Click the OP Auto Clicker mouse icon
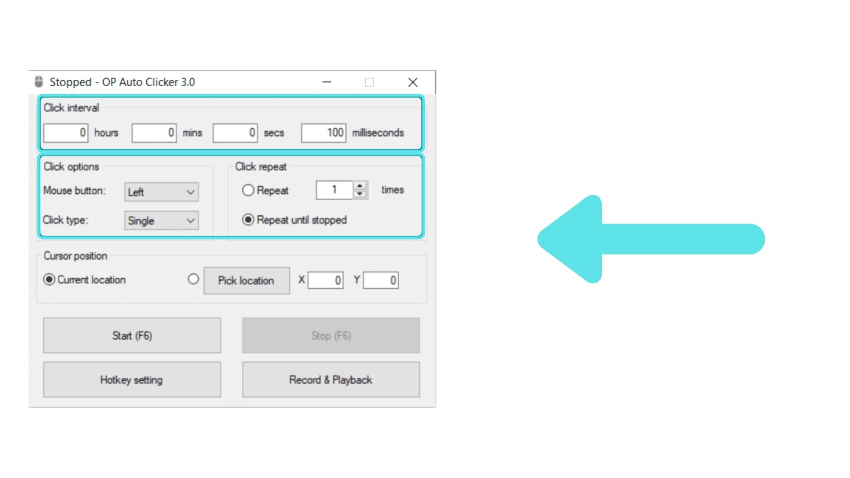Viewport: 850px width, 478px height. click(x=40, y=82)
